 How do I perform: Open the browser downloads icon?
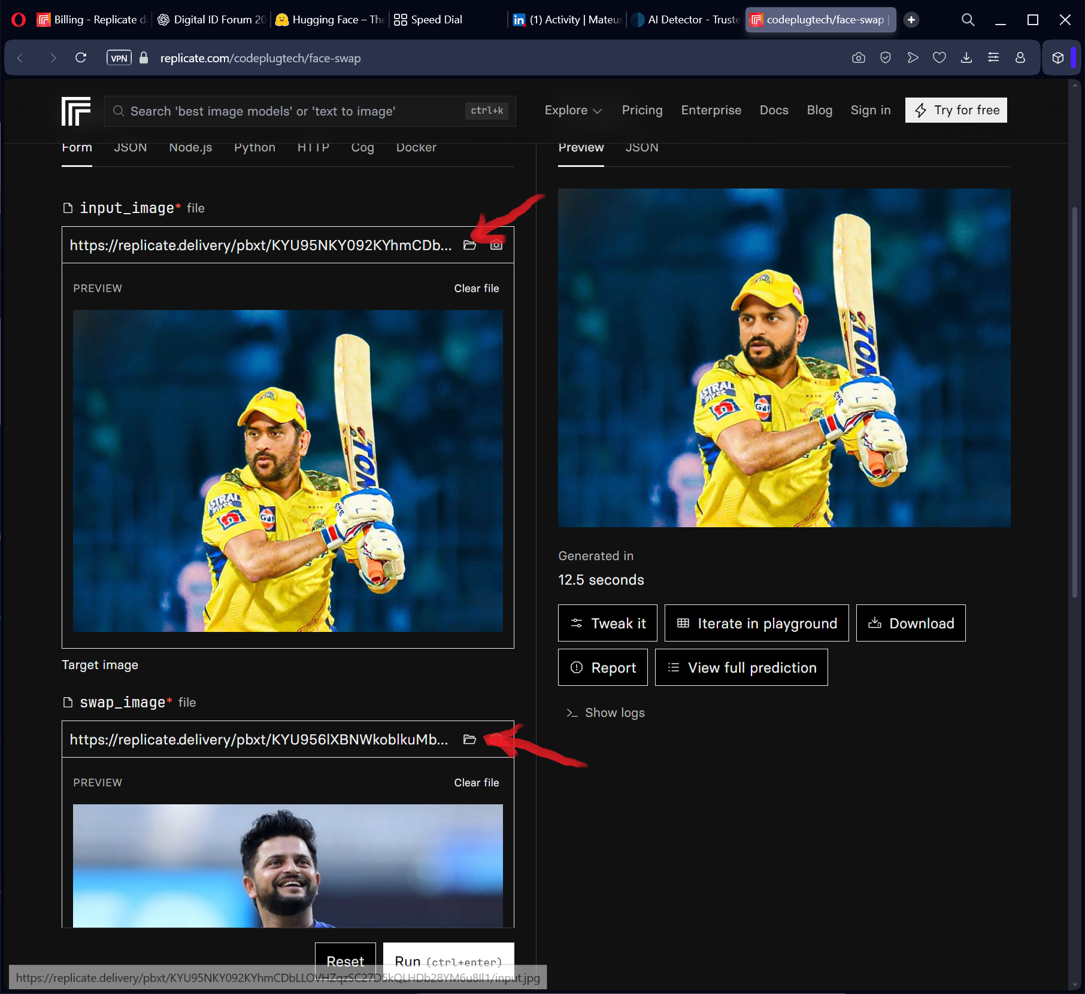tap(966, 58)
